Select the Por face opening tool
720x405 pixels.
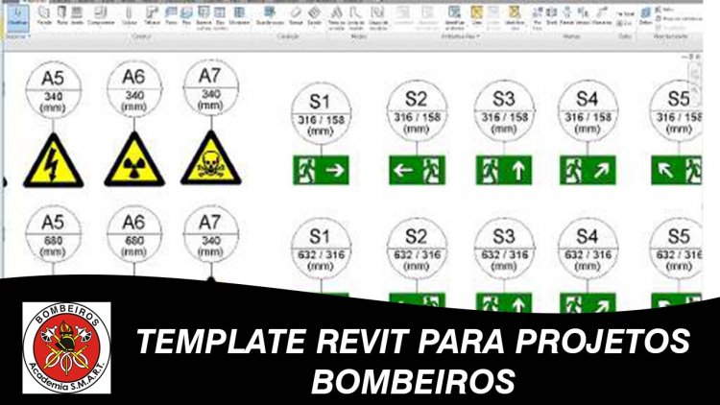(x=538, y=17)
